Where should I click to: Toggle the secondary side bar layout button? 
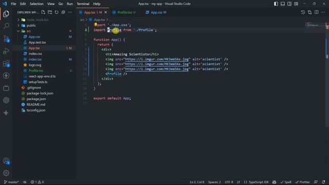click(289, 4)
